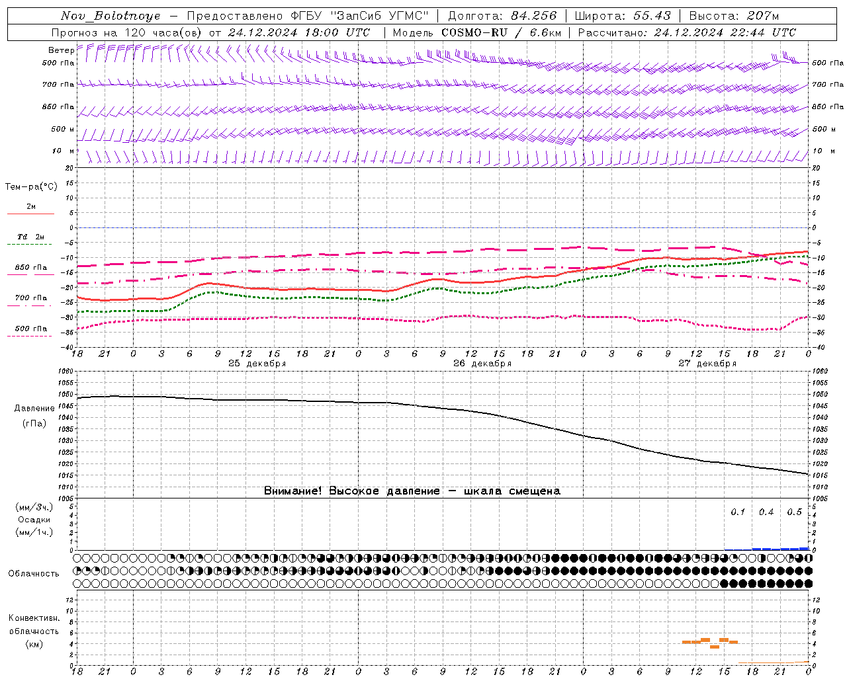Image resolution: width=847 pixels, height=677 pixels.
Task: Click the 'Рассчитано: 24.12.2024 22:44 UTC' timestamp
Action: (x=687, y=32)
